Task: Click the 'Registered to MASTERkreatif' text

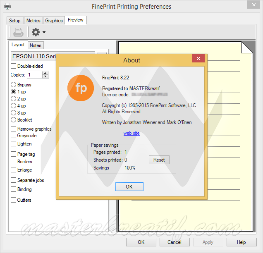Action: (x=131, y=88)
